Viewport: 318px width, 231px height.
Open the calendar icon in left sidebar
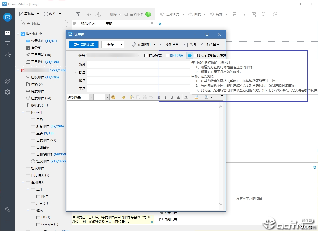[8, 43]
